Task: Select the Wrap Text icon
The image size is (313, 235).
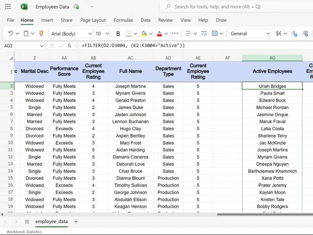Action: pos(204,33)
